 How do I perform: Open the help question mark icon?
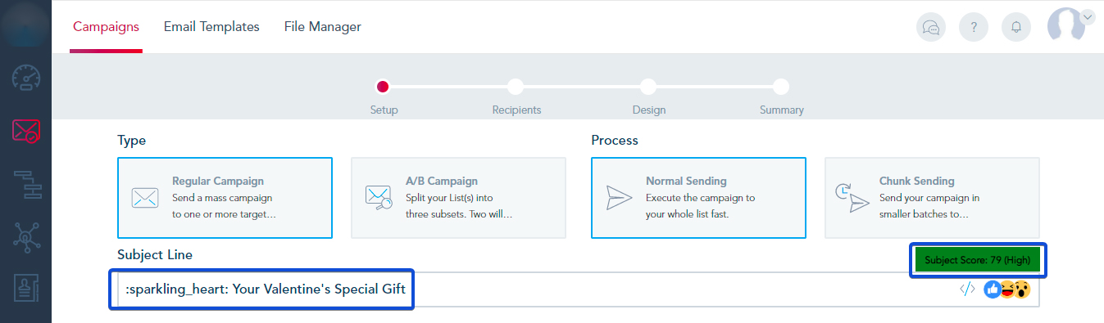pos(974,27)
